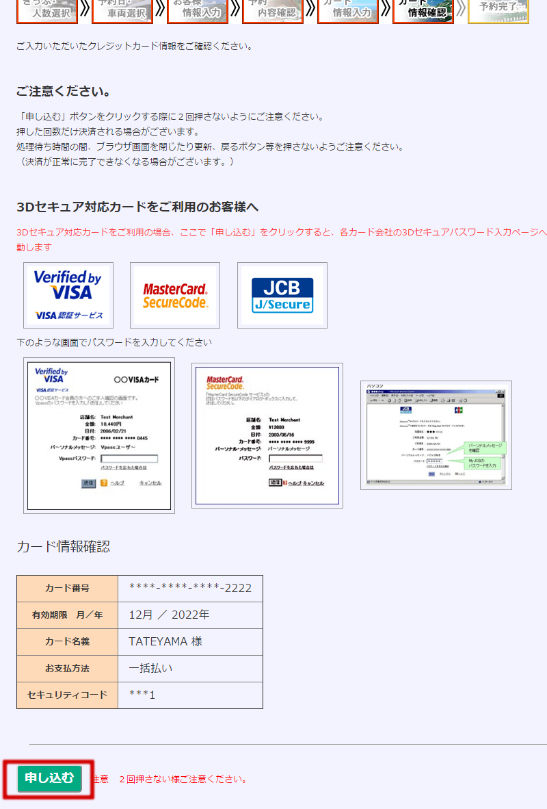Open the JCB browser window example image
This screenshot has height=809, width=547.
[x=436, y=435]
